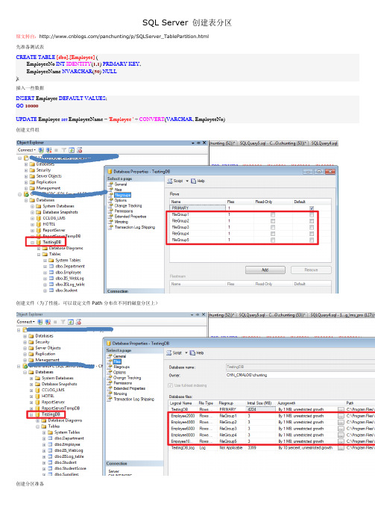Toggle Read-Only checkbox for FileGroup3

coord(273,227)
